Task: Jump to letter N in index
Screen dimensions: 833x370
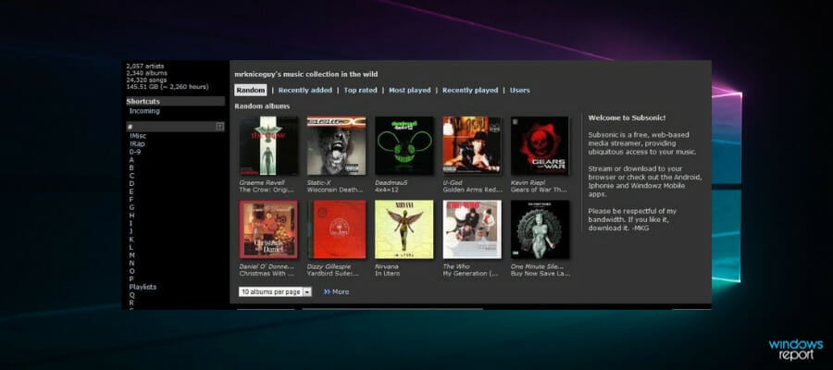Action: 131,263
